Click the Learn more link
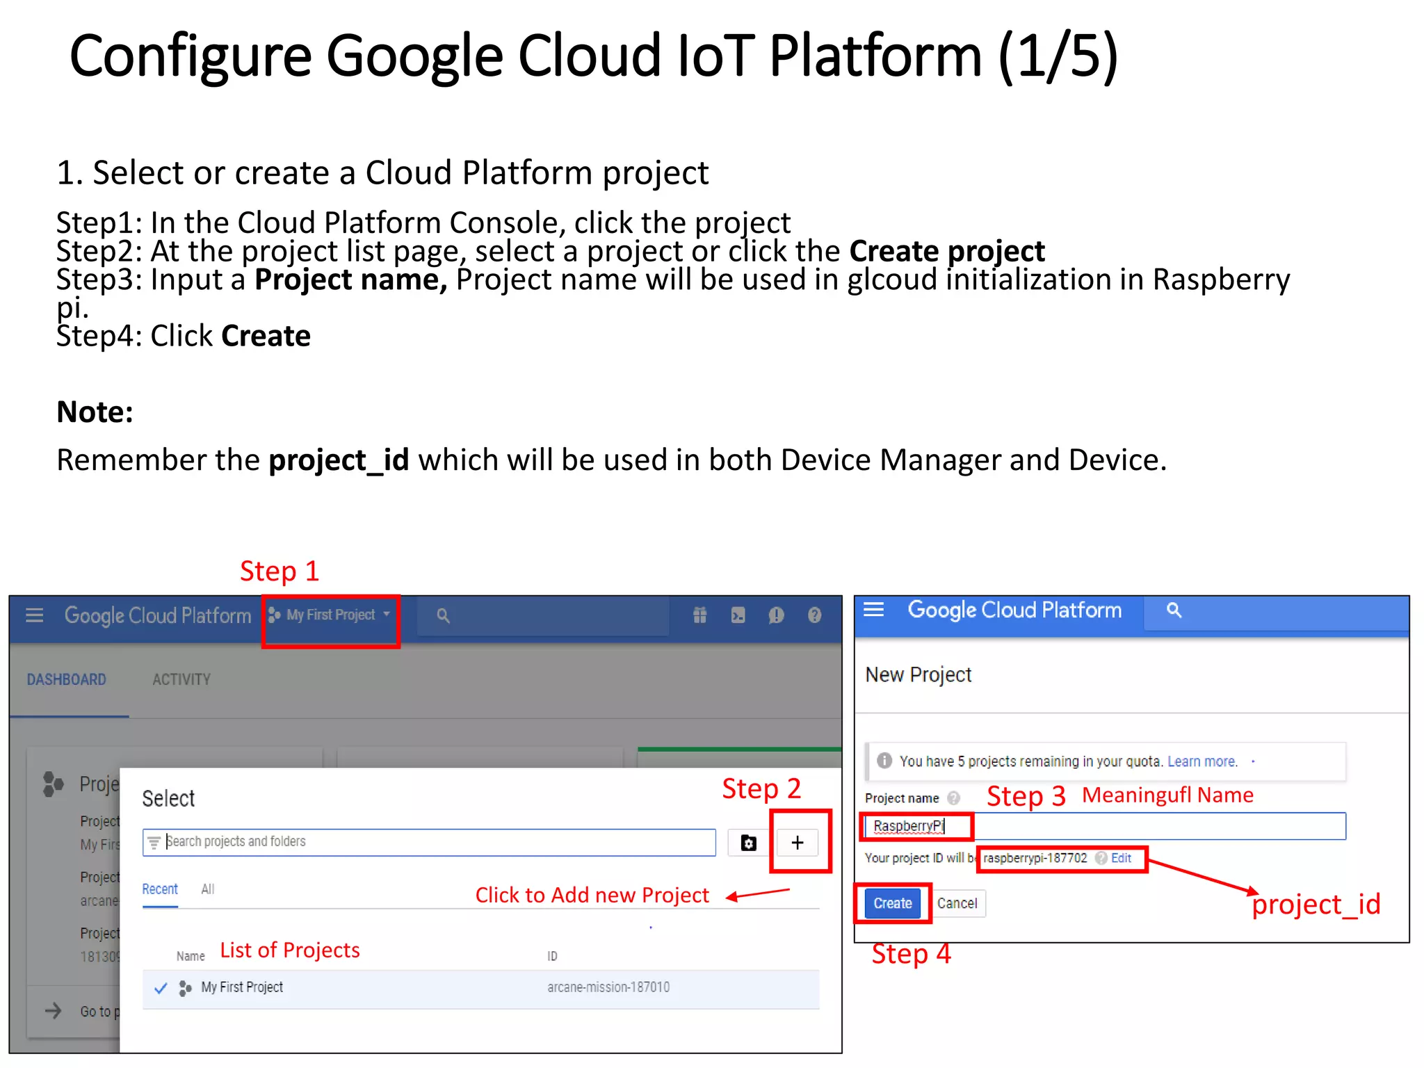The height and width of the screenshot is (1068, 1424). [1202, 761]
